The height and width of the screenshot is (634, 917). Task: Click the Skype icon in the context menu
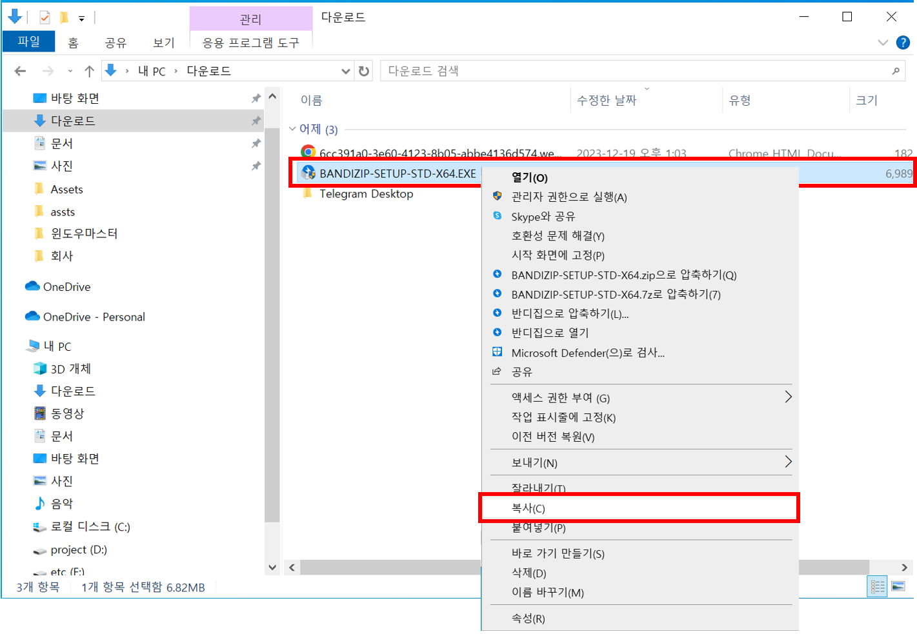point(497,215)
